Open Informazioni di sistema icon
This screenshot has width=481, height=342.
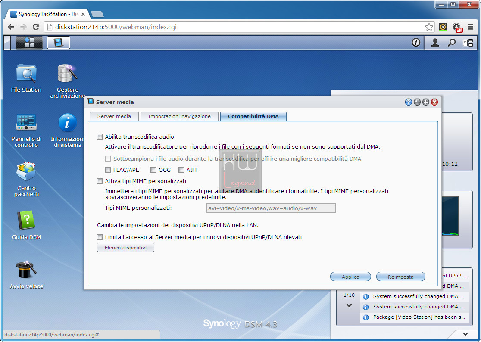68,131
